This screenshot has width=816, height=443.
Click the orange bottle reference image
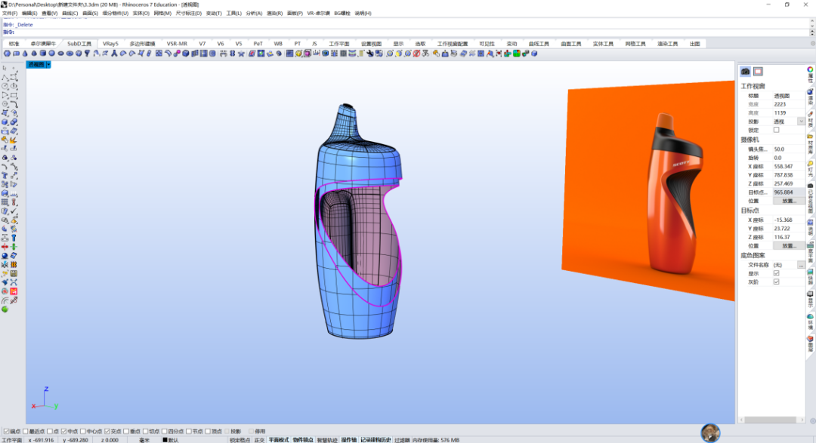648,190
